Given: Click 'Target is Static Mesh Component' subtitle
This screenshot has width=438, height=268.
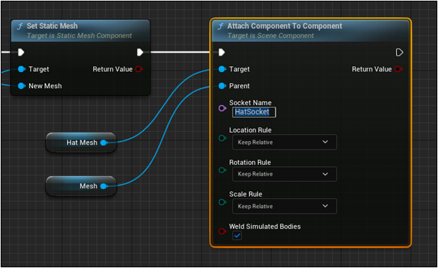Looking at the screenshot, I should pos(80,36).
